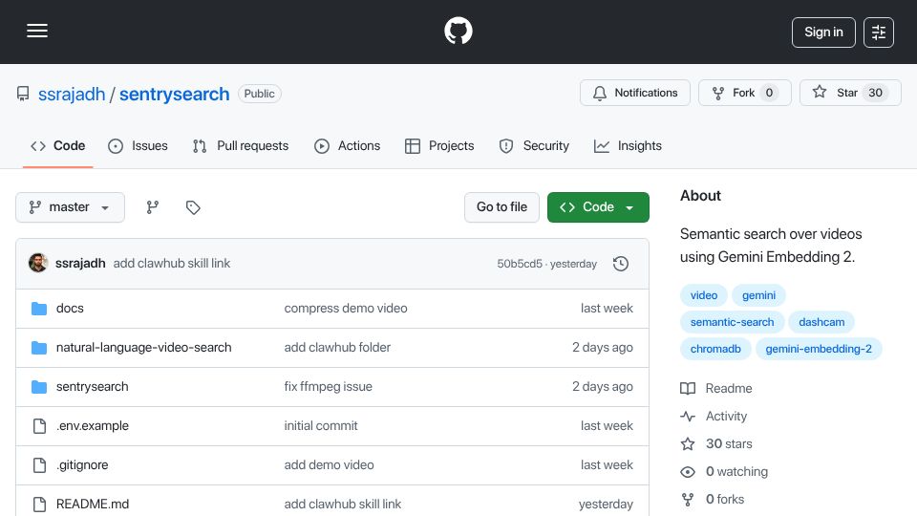Viewport: 917px width, 516px height.
Task: Expand the master branch dropdown
Action: point(70,207)
